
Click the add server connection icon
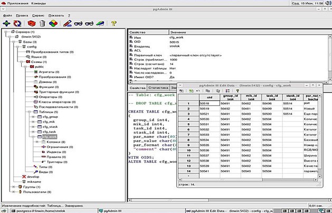pyautogui.click(x=6, y=23)
